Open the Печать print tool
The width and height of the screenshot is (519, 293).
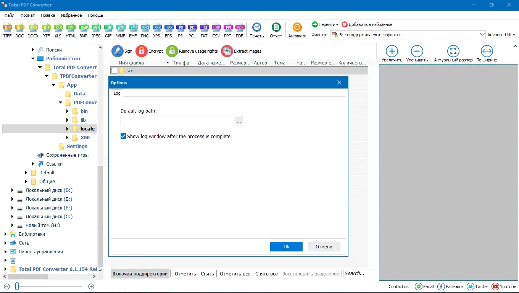(x=257, y=30)
